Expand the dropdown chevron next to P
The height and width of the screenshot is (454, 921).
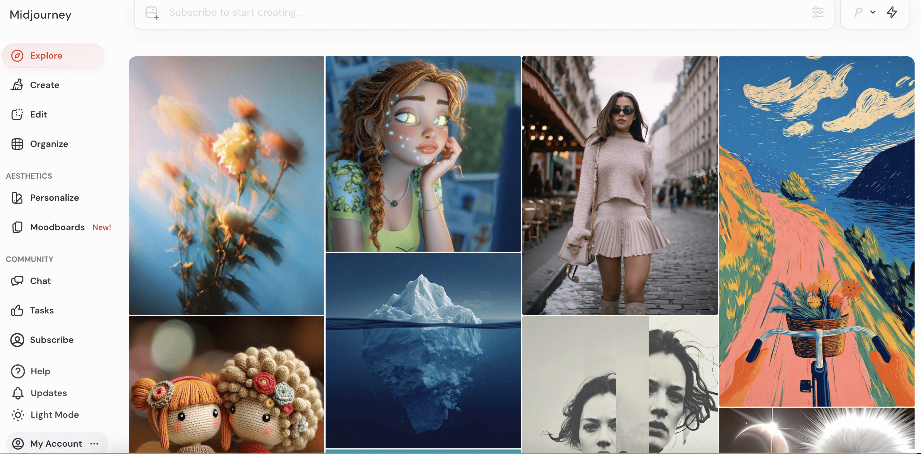tap(873, 12)
